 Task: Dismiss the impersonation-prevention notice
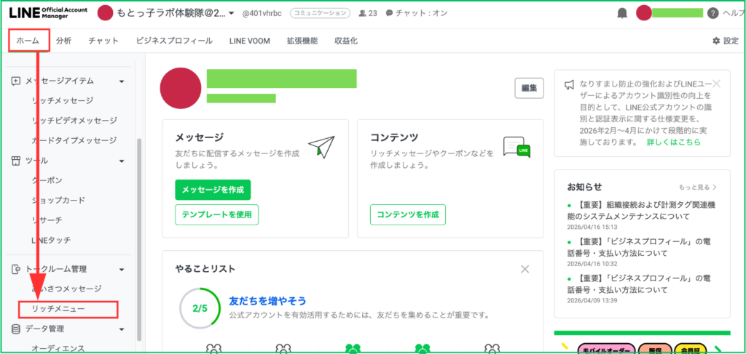717,84
